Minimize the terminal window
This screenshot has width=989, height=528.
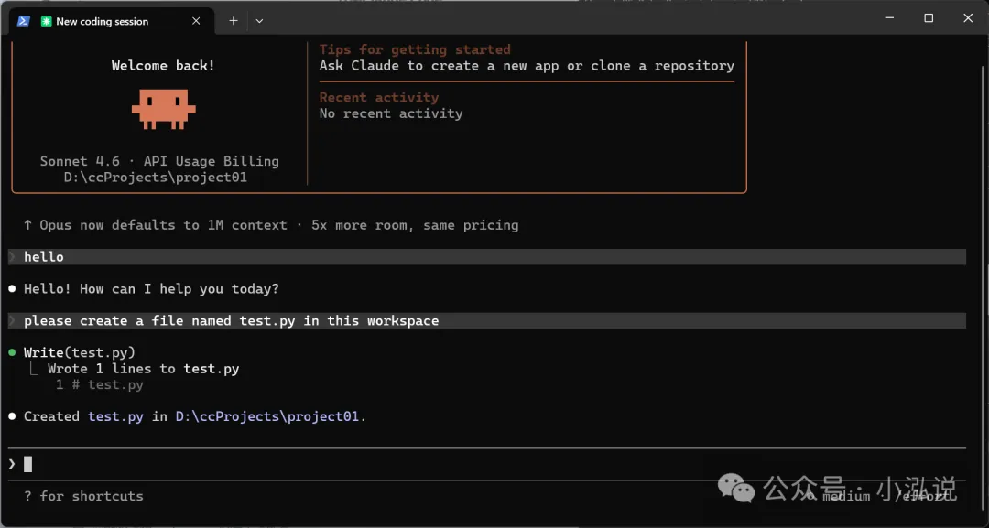[887, 18]
